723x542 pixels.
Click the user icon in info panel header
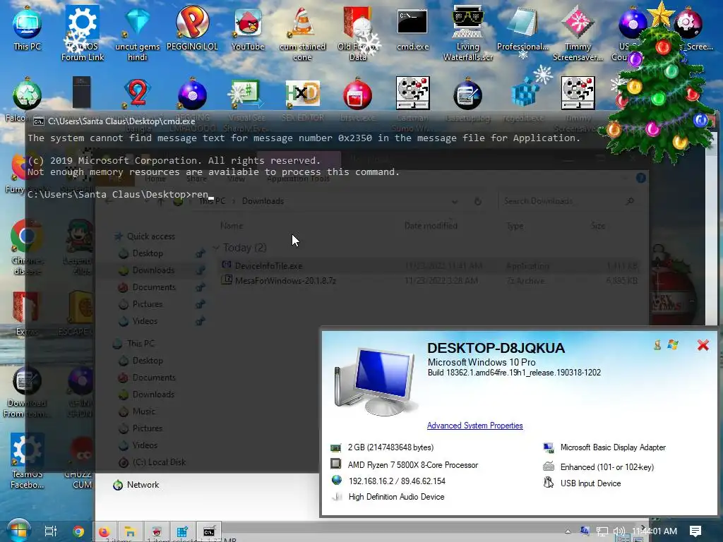tap(657, 344)
